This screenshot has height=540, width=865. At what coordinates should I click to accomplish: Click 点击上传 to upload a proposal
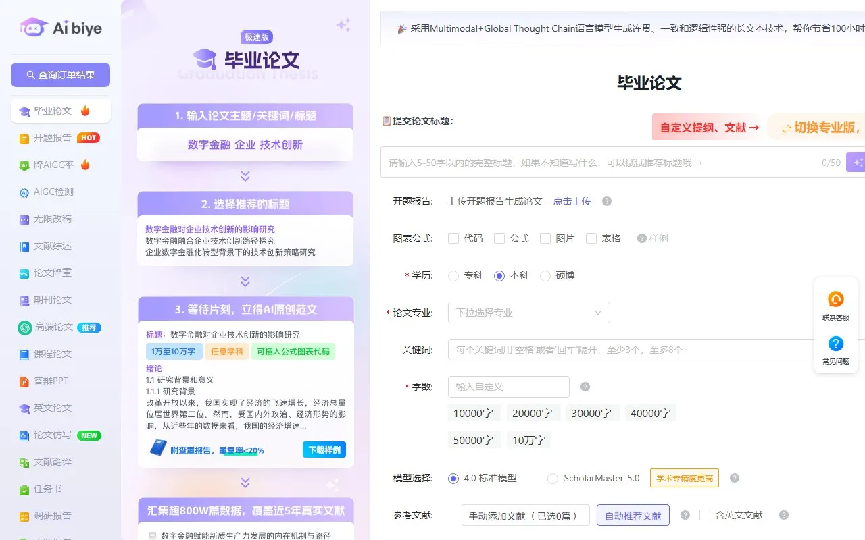click(x=572, y=200)
